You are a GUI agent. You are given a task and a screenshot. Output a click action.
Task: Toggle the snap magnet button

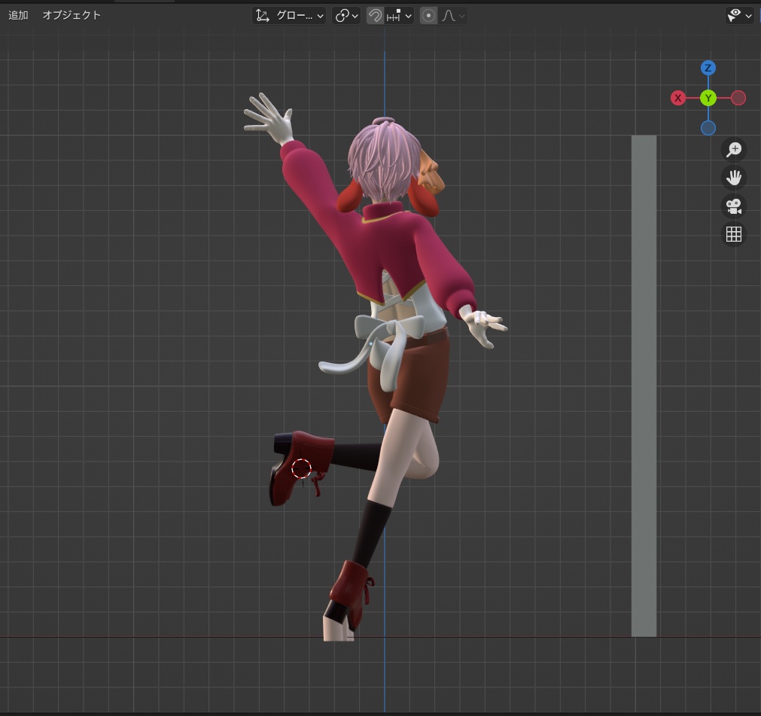tap(375, 16)
